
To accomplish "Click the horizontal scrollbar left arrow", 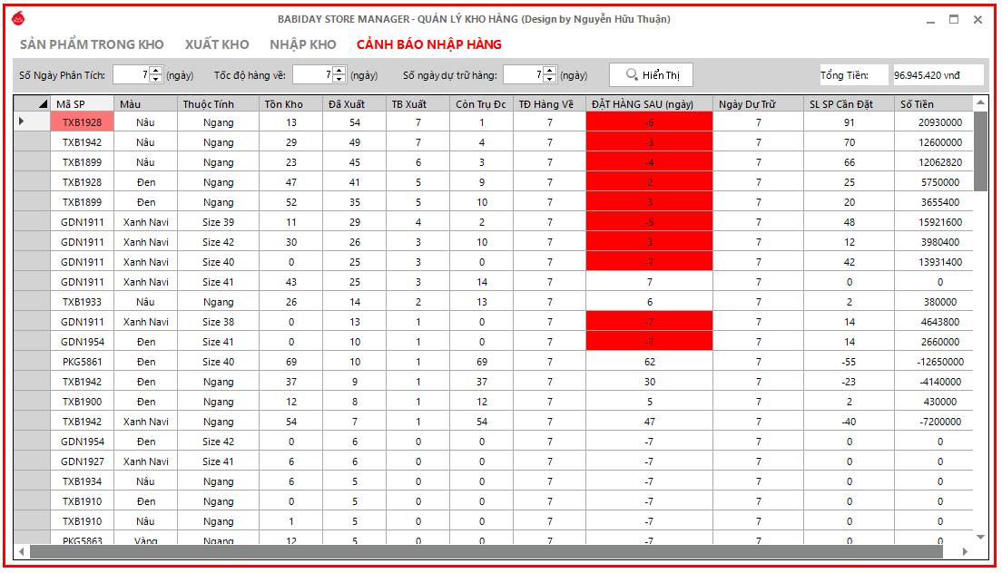I will click(22, 551).
